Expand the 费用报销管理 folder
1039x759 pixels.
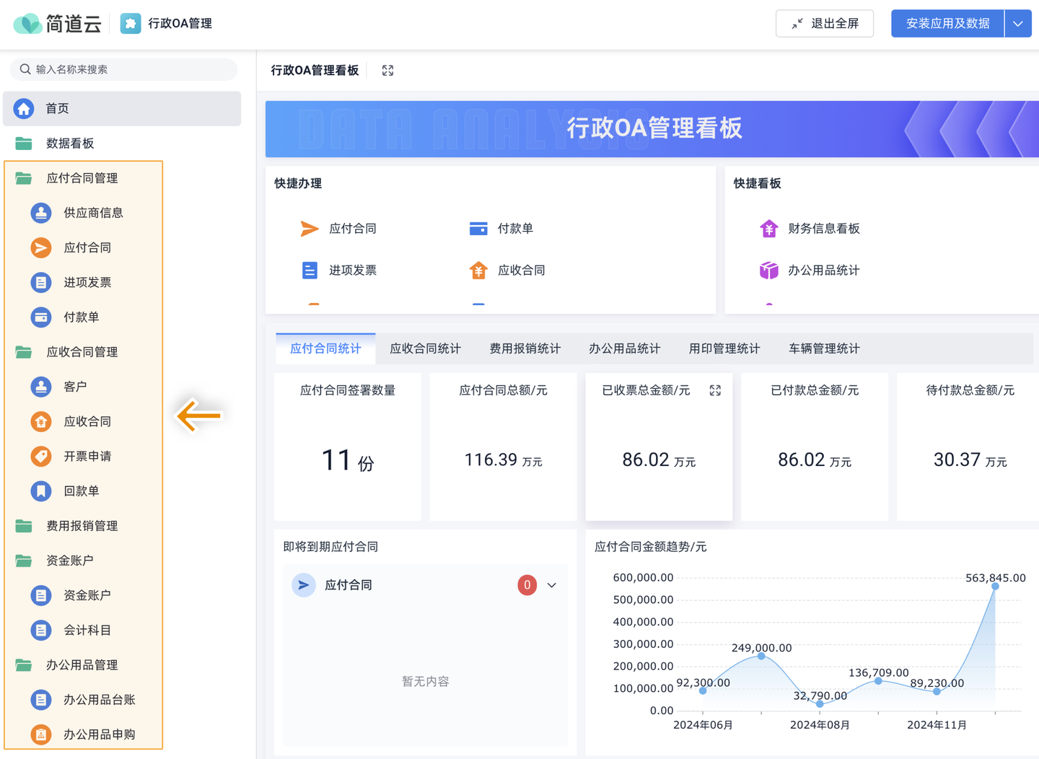pyautogui.click(x=83, y=526)
